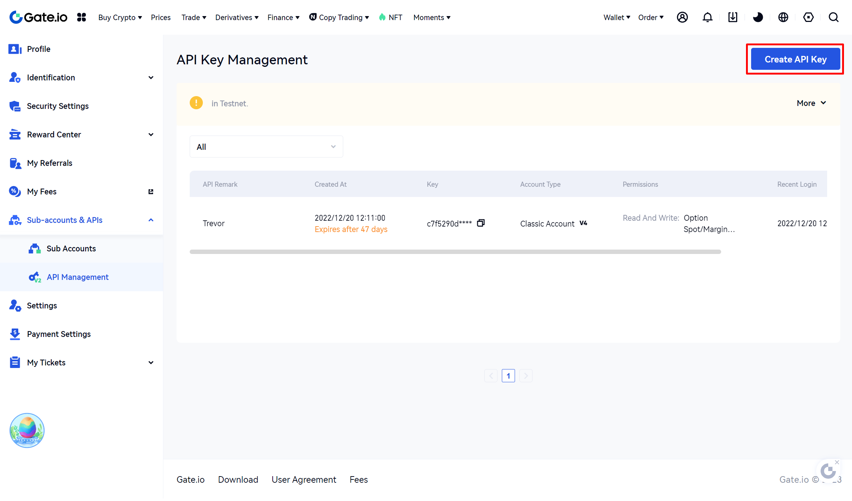Open Sub Accounts page
The height and width of the screenshot is (501, 852).
tap(71, 248)
